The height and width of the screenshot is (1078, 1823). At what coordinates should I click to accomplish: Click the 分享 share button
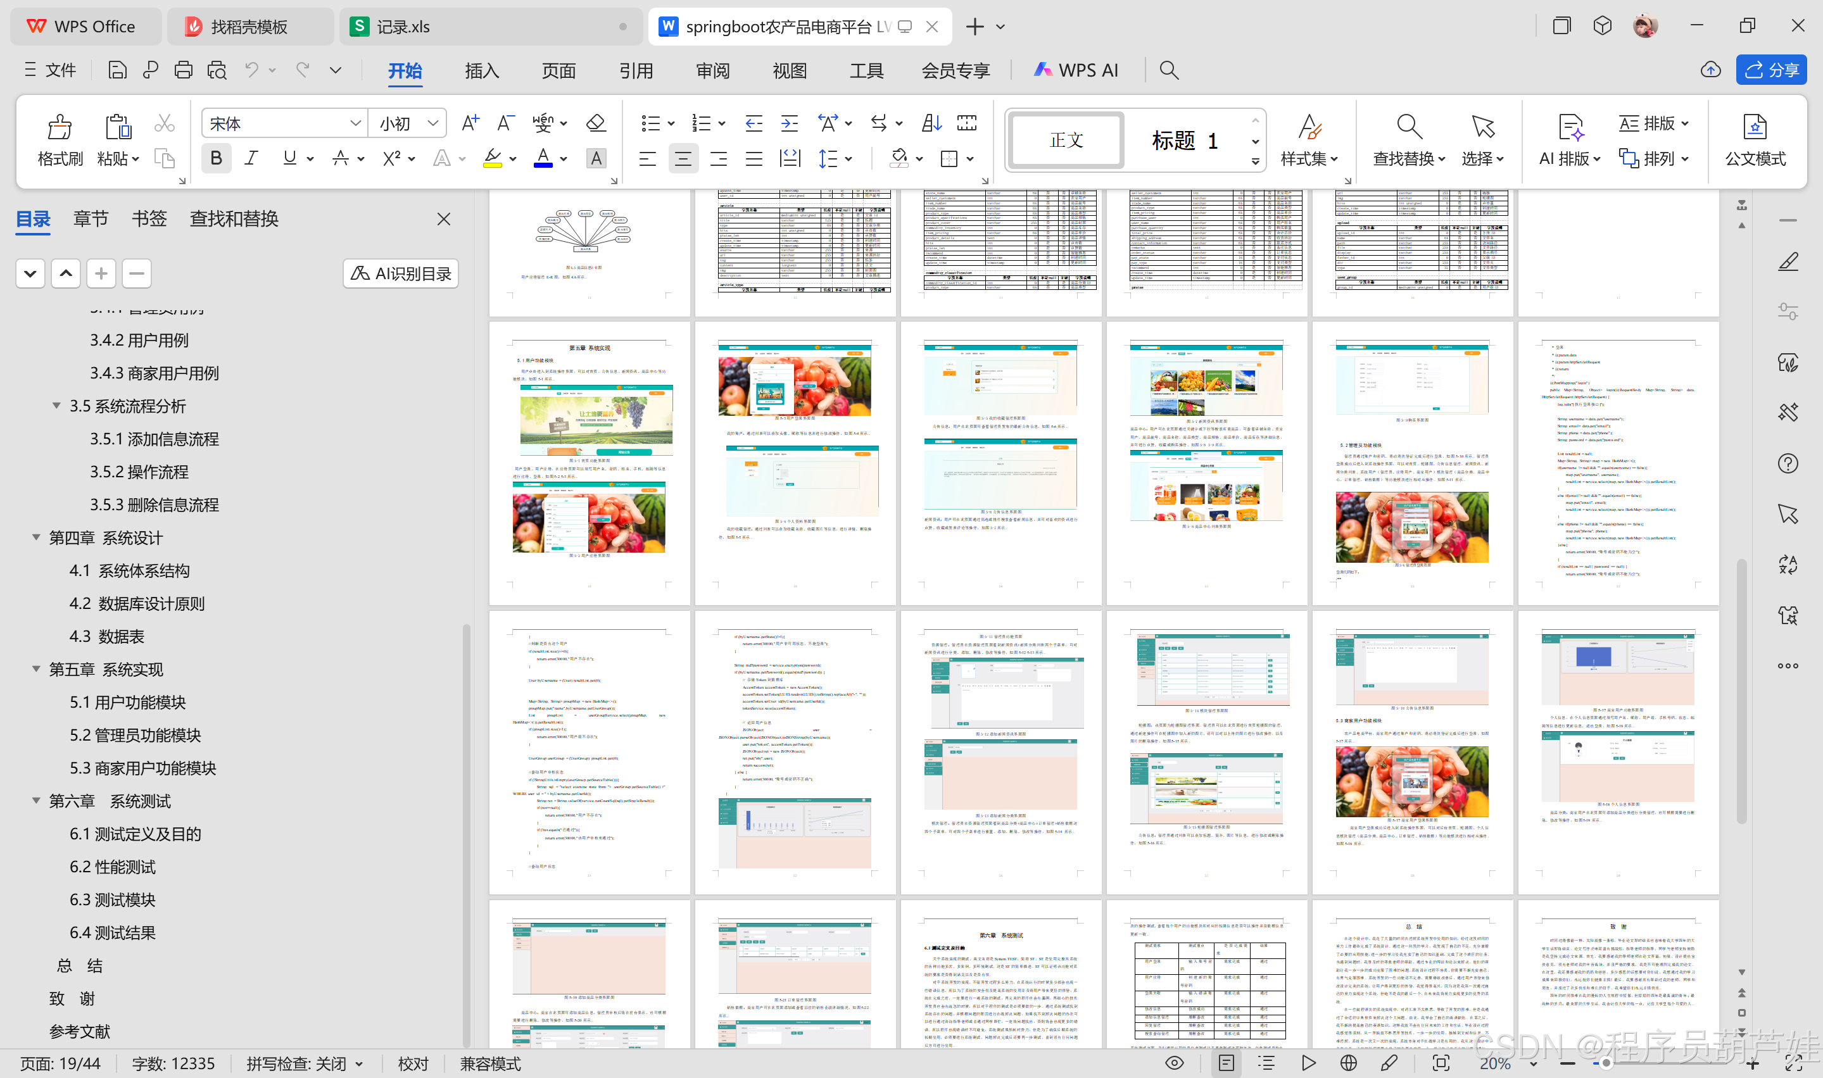1770,70
